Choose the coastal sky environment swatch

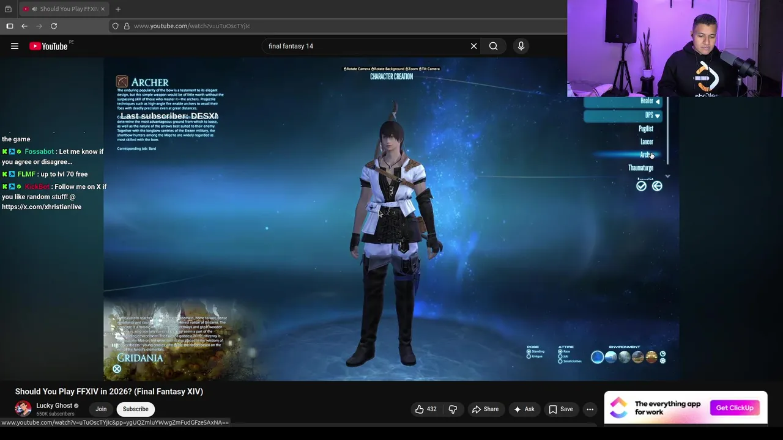coord(610,358)
